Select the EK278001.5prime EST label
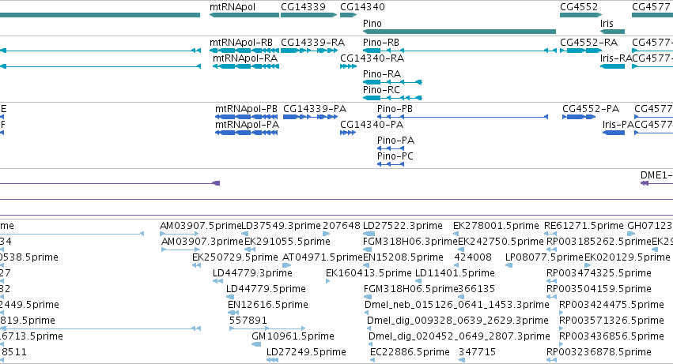 496,227
